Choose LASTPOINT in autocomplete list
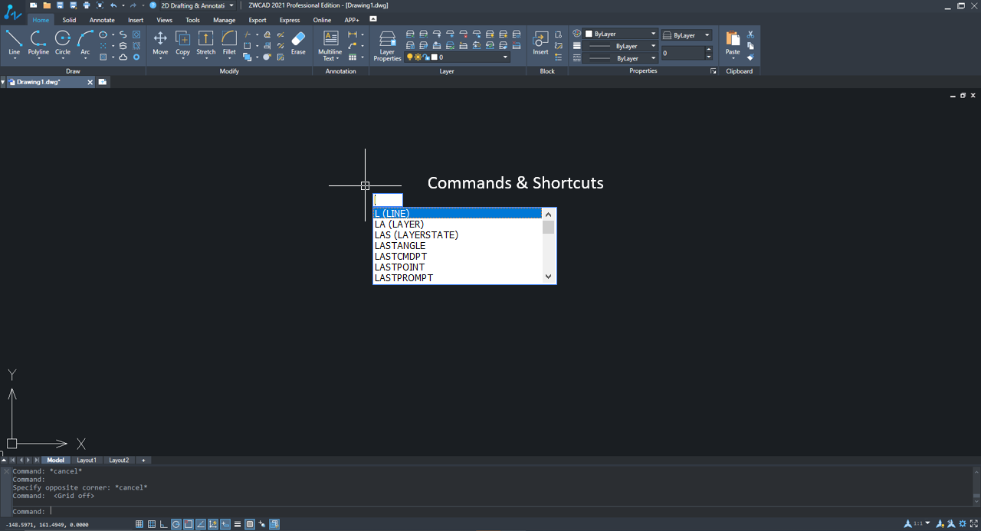Screen dimensions: 981x531 click(x=399, y=267)
